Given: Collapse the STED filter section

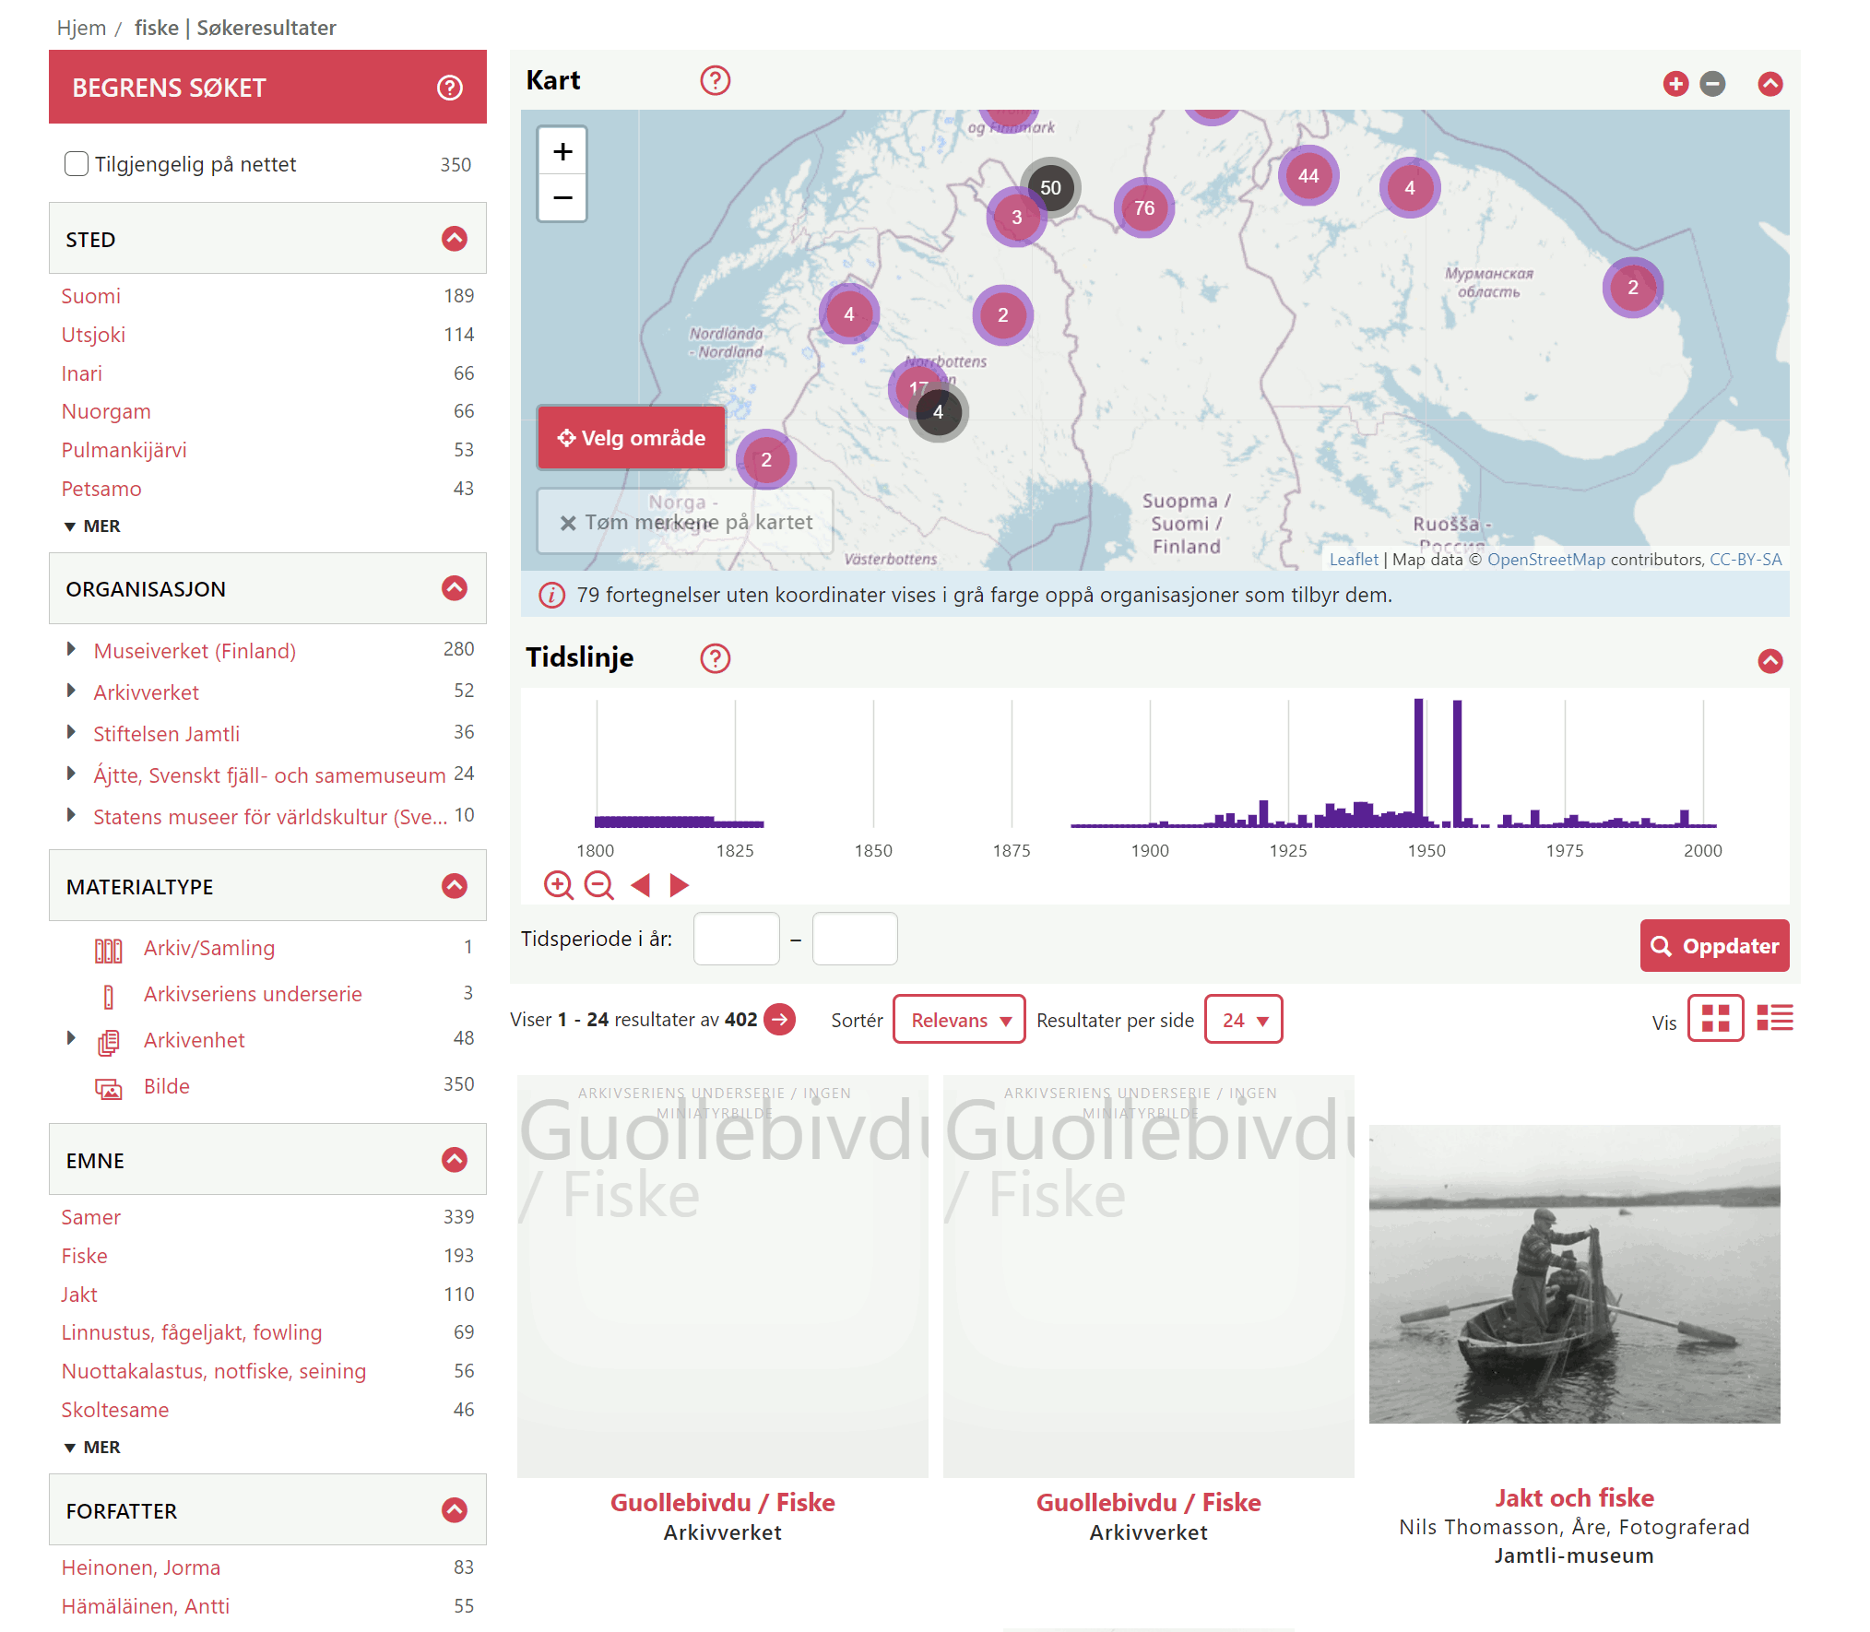Looking at the screenshot, I should click(x=454, y=239).
